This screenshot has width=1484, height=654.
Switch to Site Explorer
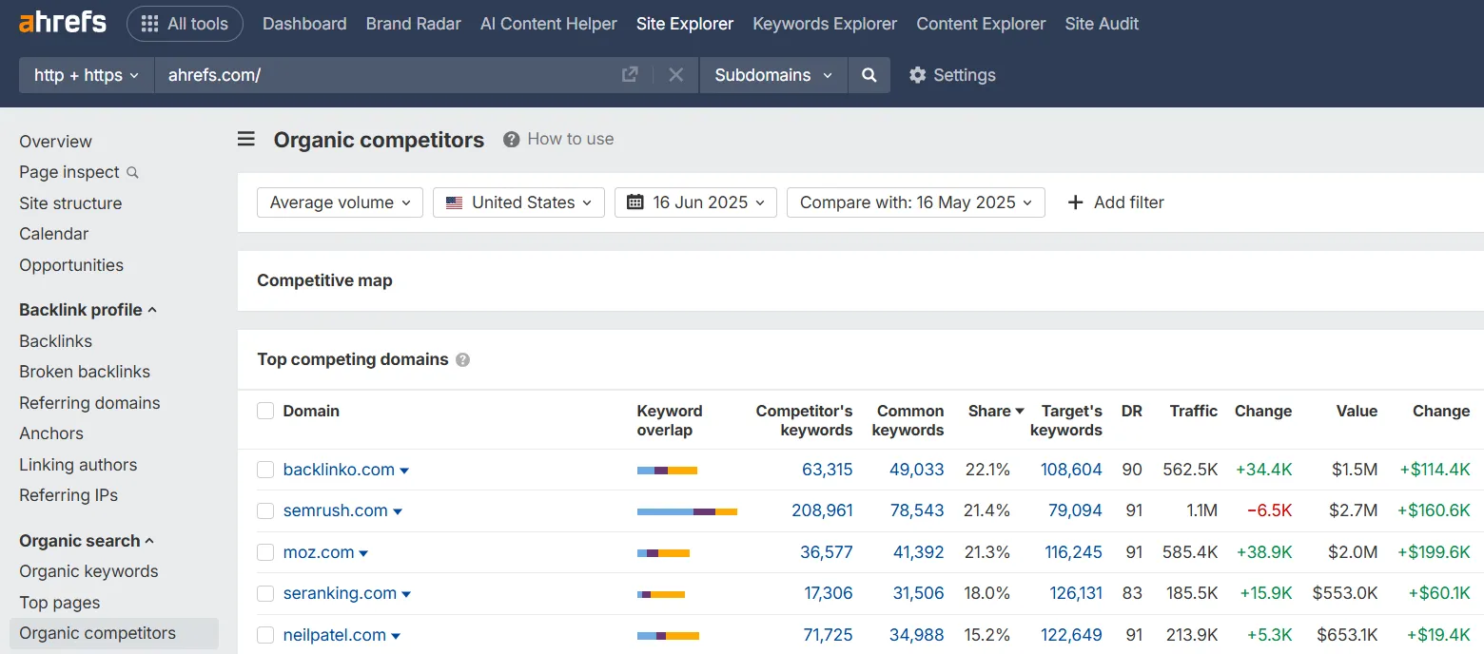click(x=685, y=24)
